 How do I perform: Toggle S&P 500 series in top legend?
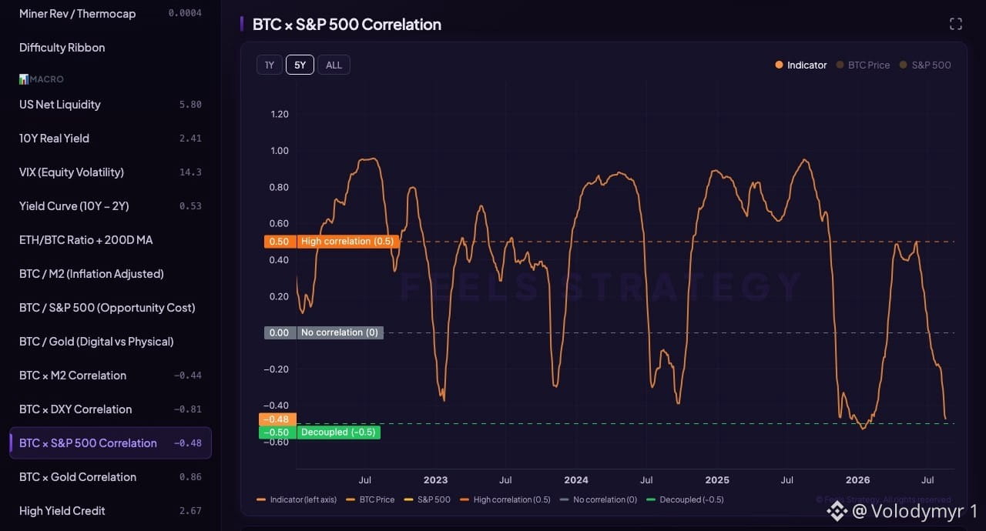click(x=925, y=65)
